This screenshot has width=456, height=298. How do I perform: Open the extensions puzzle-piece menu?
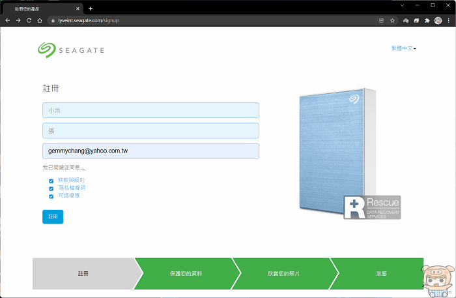(x=427, y=20)
